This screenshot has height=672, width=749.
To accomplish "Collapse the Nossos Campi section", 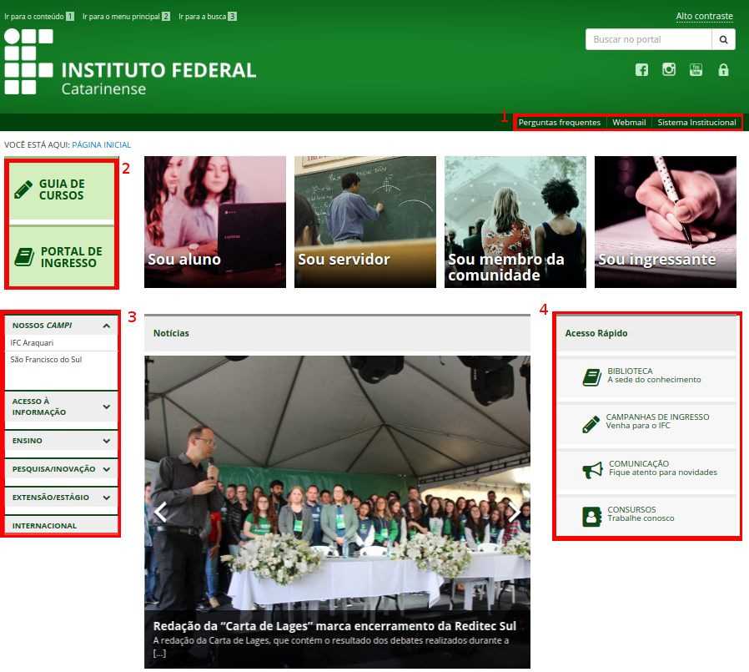I will 107,326.
